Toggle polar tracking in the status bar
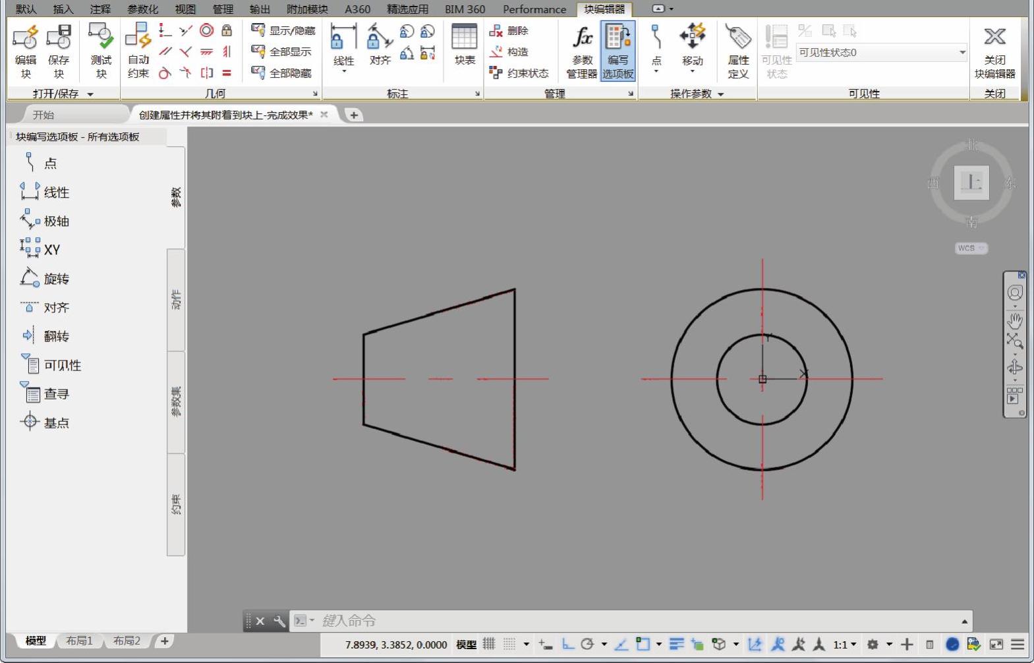Image resolution: width=1034 pixels, height=663 pixels. tap(587, 644)
